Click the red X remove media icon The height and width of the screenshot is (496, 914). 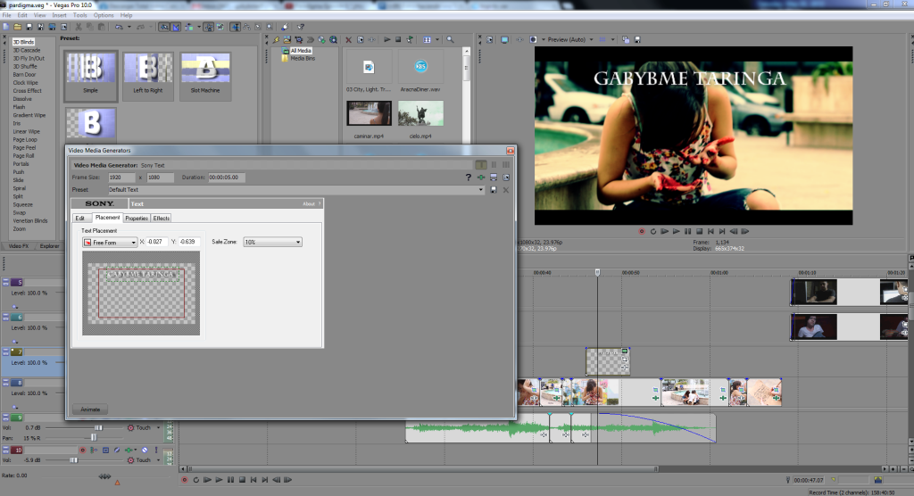(x=348, y=39)
